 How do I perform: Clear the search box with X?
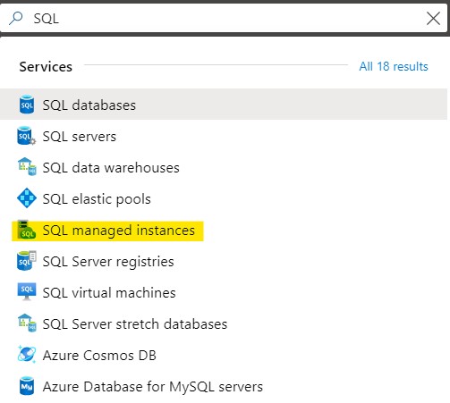tap(433, 19)
